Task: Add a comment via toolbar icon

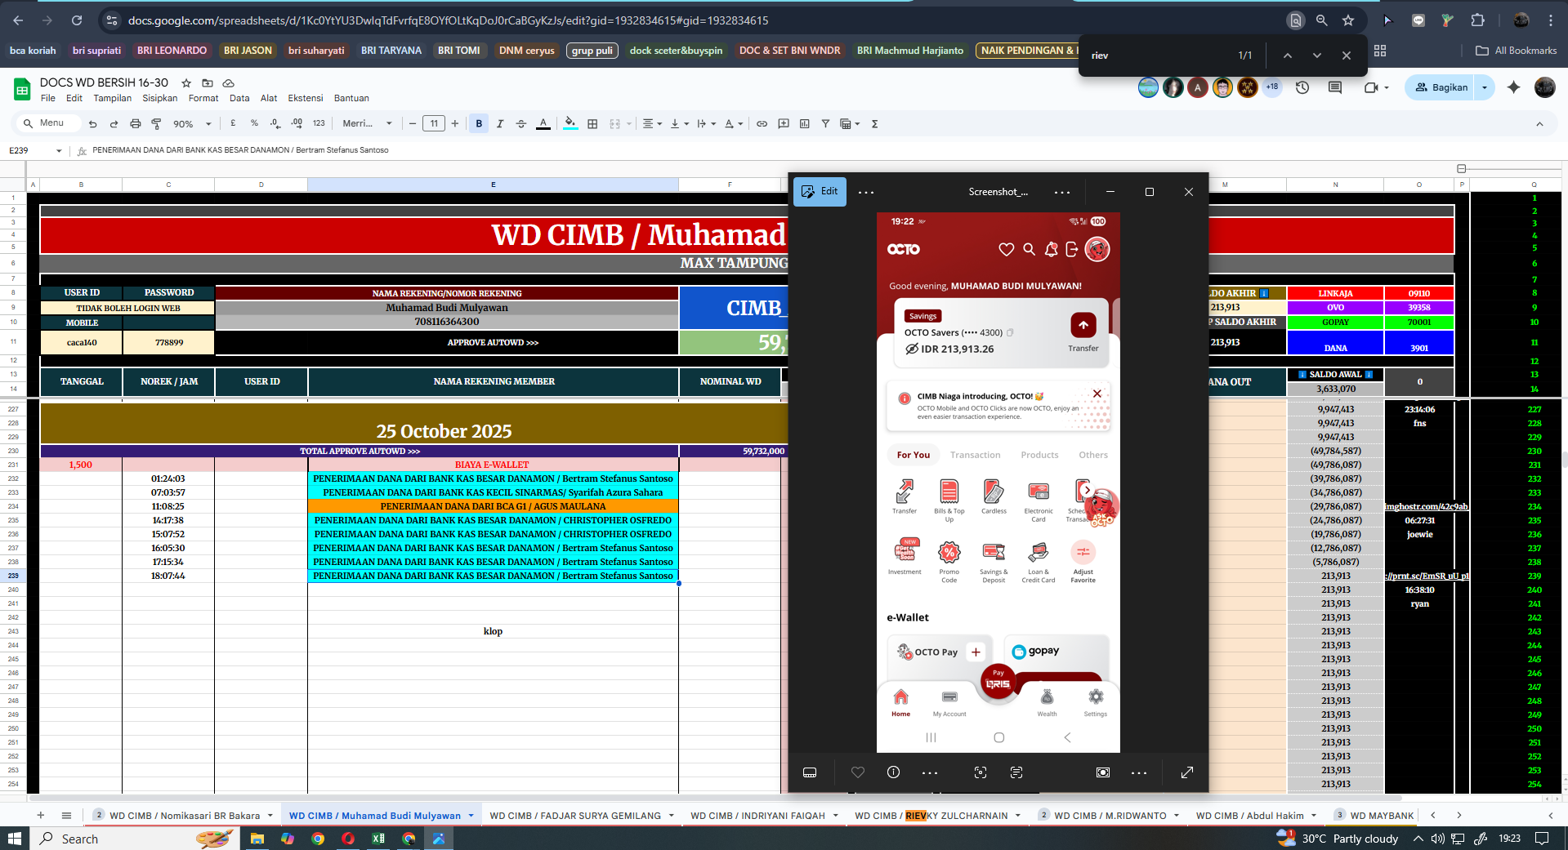Action: click(784, 123)
